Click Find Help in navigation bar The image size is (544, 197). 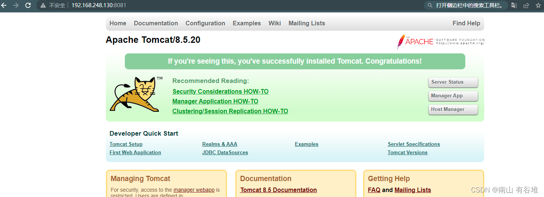click(466, 23)
